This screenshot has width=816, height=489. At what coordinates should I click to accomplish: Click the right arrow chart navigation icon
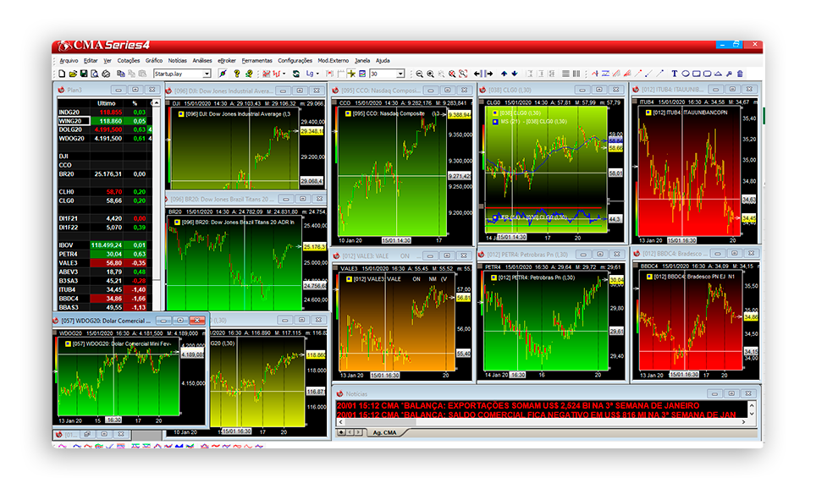pyautogui.click(x=488, y=74)
